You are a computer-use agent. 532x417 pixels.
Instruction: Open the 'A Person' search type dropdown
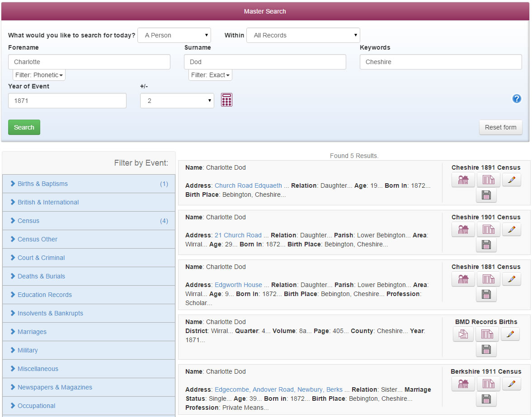174,35
